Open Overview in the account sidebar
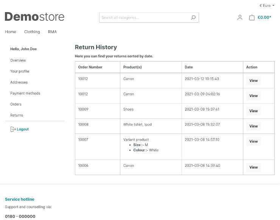This screenshot has height=220, width=280. coord(18,60)
